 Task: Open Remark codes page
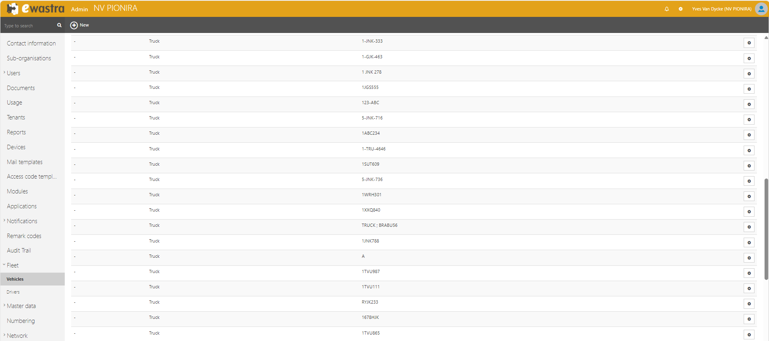pos(24,236)
